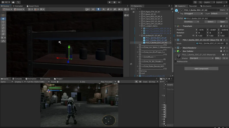The width and height of the screenshot is (229, 128).
Task: Start Play mode with the play button
Action: click(x=109, y=2)
